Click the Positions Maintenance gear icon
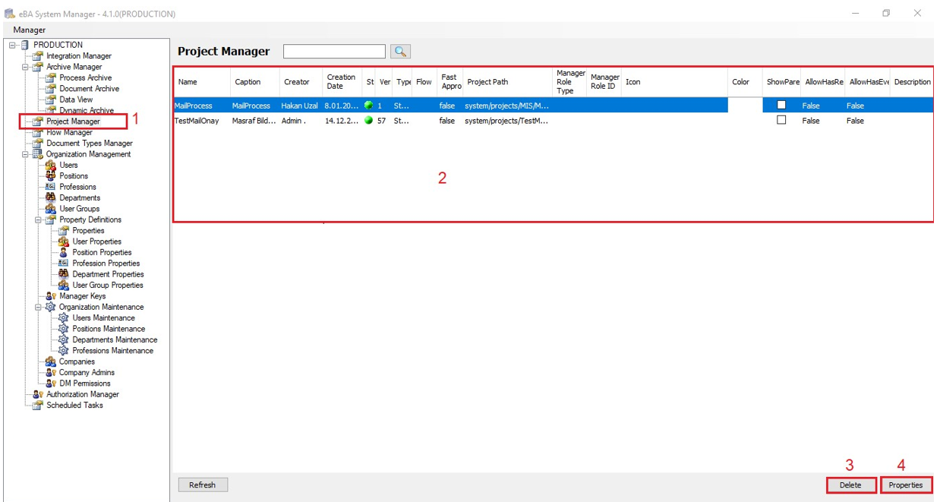 pyautogui.click(x=64, y=329)
